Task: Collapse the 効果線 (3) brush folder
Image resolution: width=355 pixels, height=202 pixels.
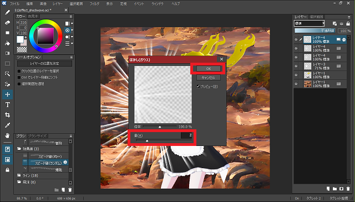Action: pos(19,149)
